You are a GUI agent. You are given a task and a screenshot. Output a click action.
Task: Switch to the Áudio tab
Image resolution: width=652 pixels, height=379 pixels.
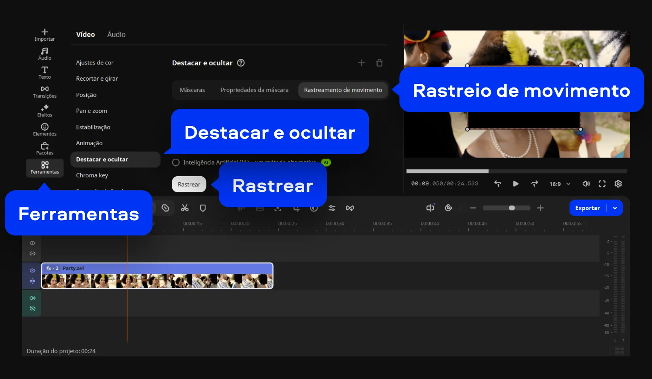116,35
